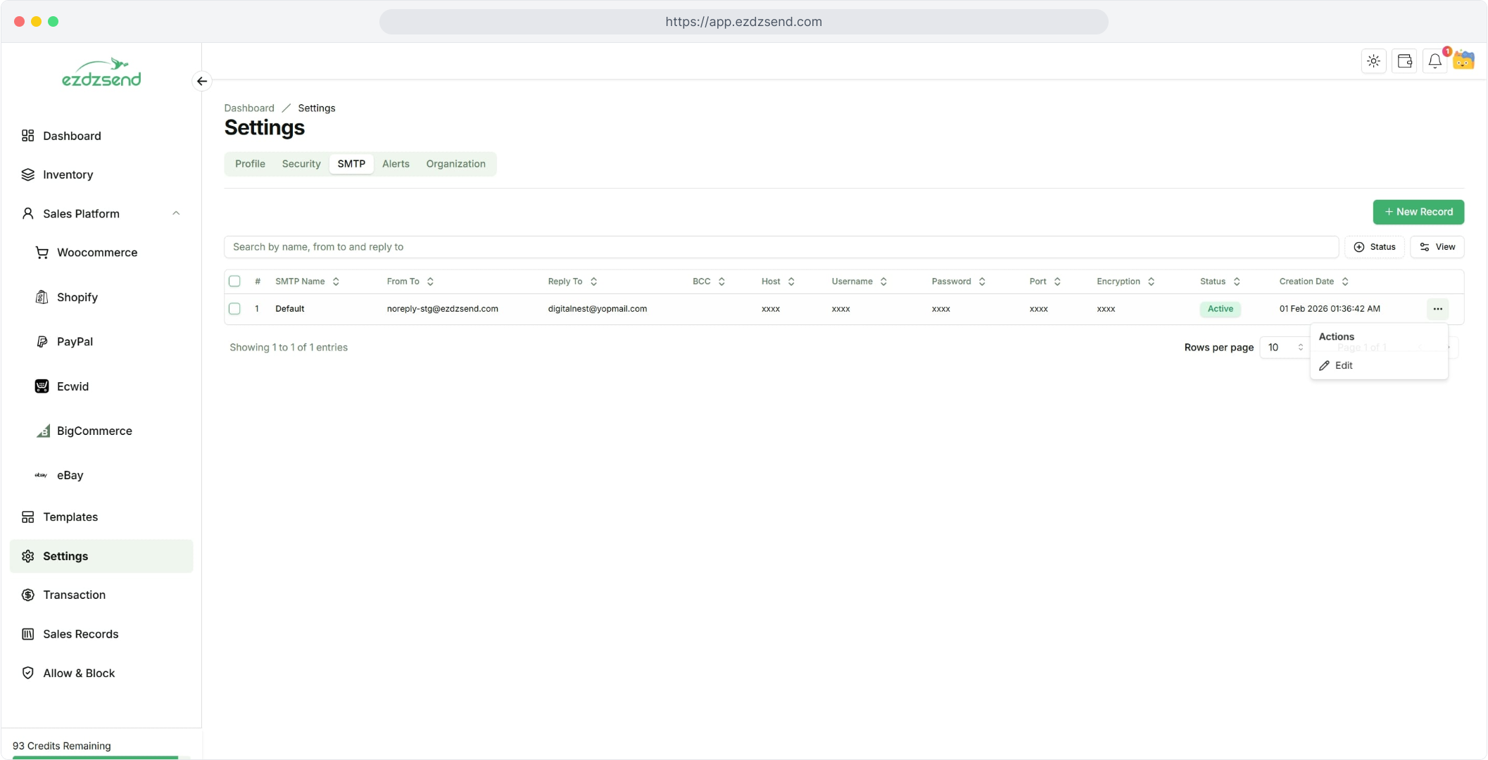Open the Status filter
1488x760 pixels.
[x=1374, y=247]
